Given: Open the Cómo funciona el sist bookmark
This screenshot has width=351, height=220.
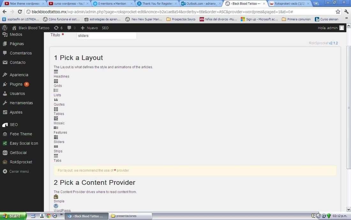Looking at the screenshot, I should (x=61, y=19).
